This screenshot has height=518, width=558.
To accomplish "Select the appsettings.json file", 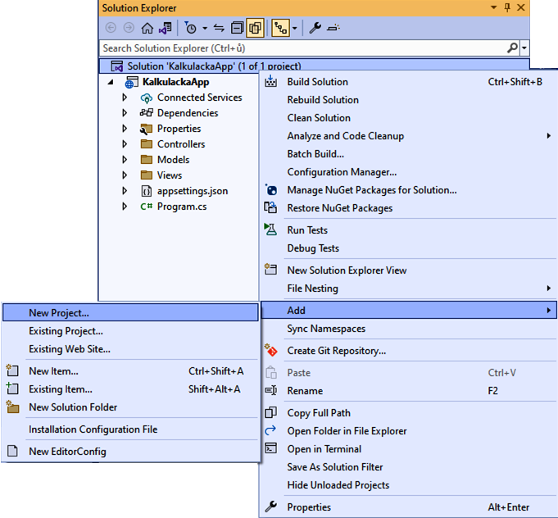I will pyautogui.click(x=193, y=191).
